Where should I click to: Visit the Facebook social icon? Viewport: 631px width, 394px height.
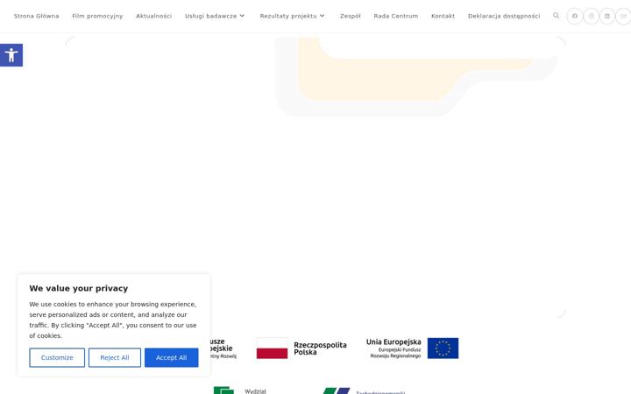(x=575, y=16)
